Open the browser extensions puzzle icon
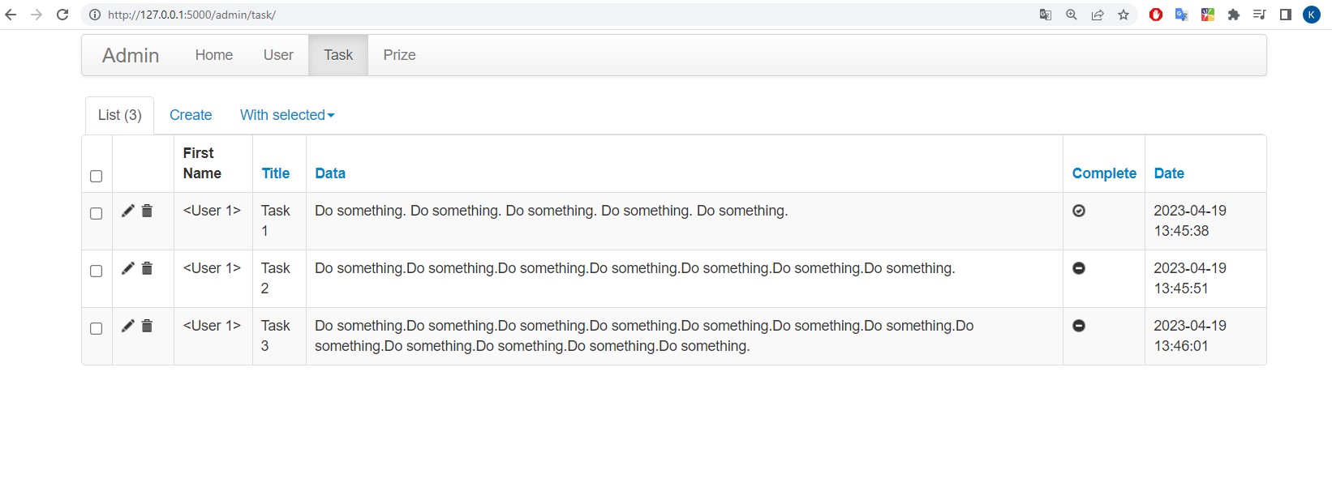The width and height of the screenshot is (1332, 487). click(1234, 15)
